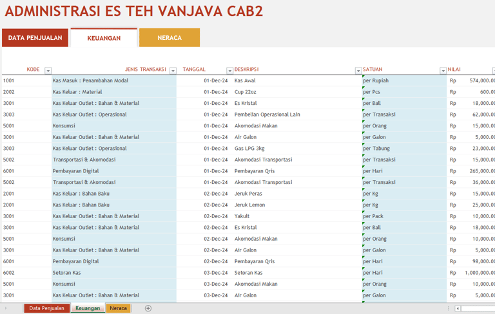495x314 pixels.
Task: Select value cell 98,000.00
Action: click(471, 261)
